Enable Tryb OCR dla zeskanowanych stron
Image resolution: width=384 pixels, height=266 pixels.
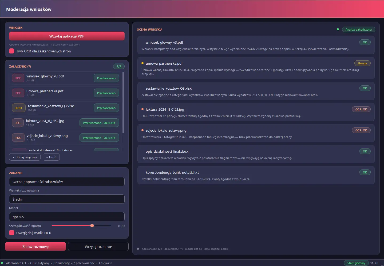pyautogui.click(x=12, y=51)
